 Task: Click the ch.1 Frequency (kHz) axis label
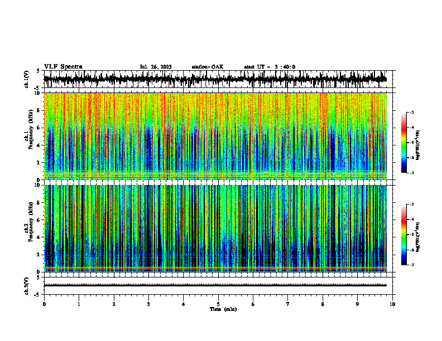point(29,136)
